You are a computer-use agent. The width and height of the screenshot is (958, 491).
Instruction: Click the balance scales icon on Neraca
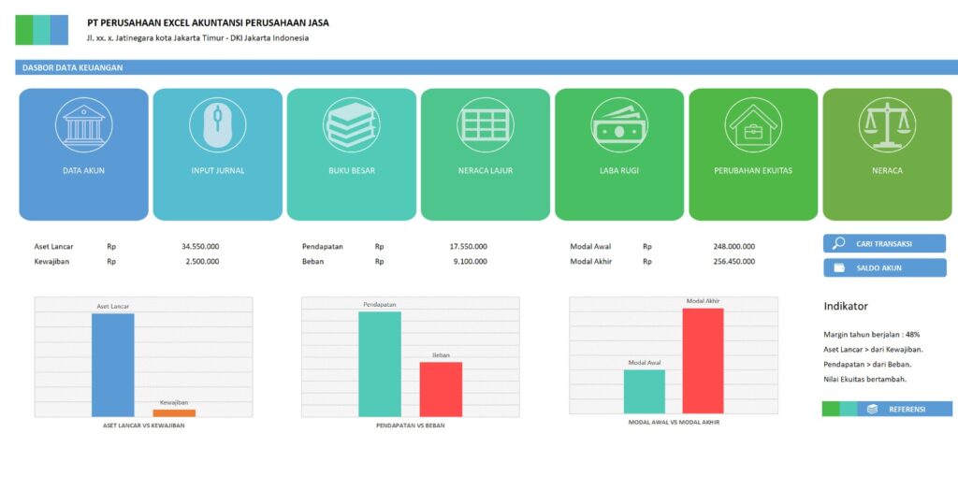pyautogui.click(x=886, y=125)
